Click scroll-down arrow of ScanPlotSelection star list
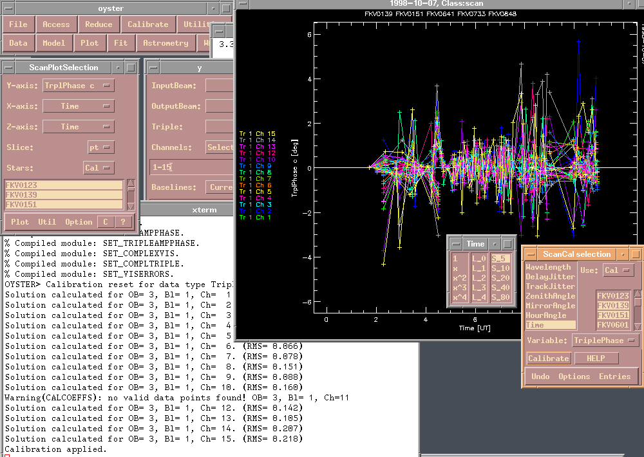 click(131, 206)
